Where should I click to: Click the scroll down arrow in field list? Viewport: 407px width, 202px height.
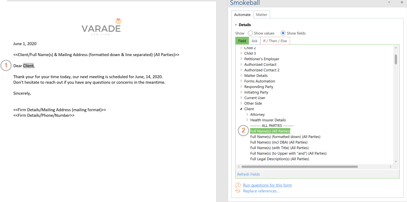(x=396, y=161)
